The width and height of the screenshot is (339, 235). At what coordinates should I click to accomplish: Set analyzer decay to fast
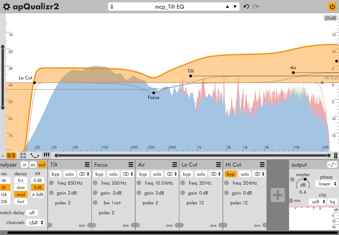coord(21,201)
